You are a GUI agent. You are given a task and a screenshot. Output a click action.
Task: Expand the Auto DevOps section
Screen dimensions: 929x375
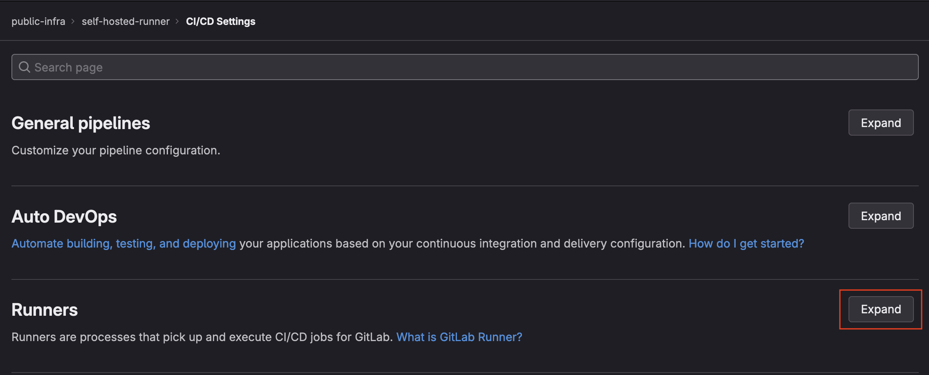(x=881, y=216)
